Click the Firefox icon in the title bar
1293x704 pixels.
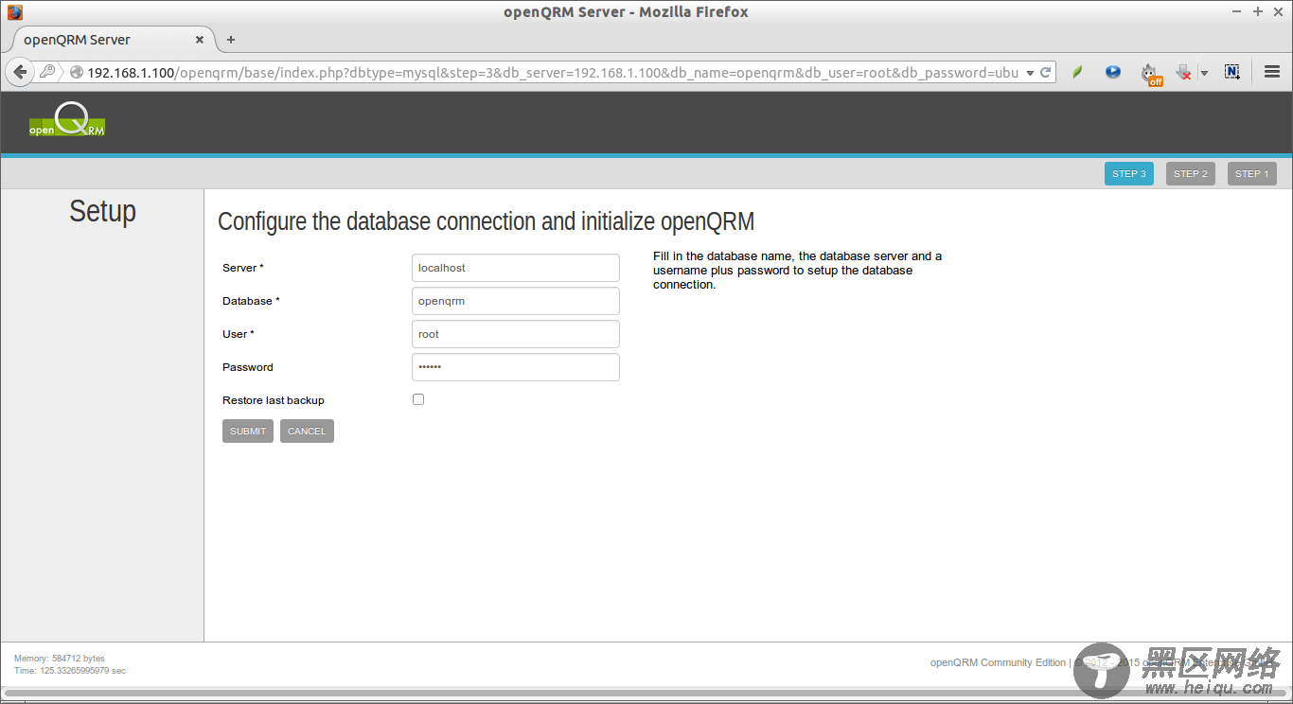point(14,12)
